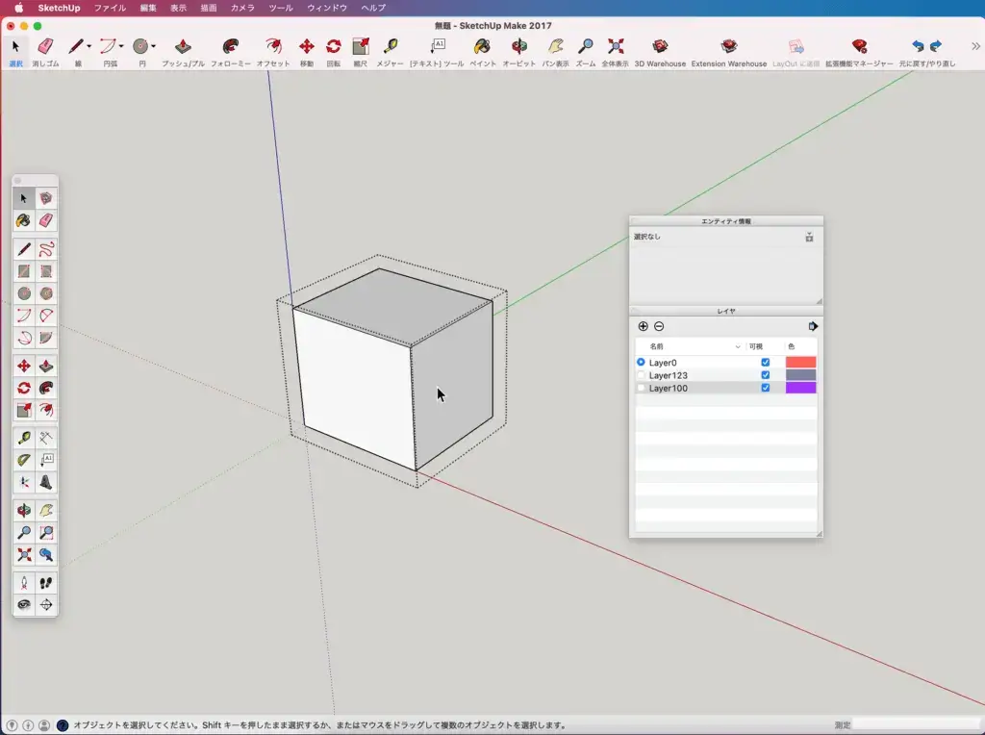Pick the 3D Text tool in the left palette
Viewport: 985px width, 735px height.
coord(46,482)
